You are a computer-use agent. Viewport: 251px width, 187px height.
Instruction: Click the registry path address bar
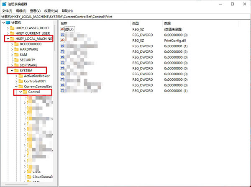coord(125,16)
